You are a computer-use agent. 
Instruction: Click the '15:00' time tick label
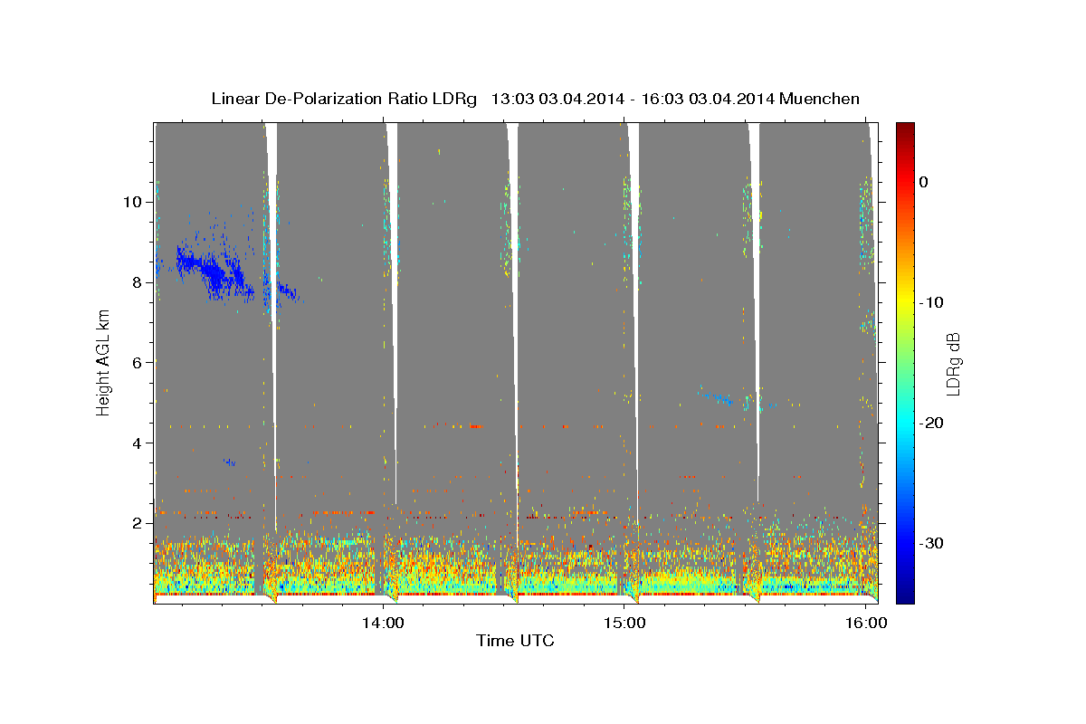click(x=624, y=623)
